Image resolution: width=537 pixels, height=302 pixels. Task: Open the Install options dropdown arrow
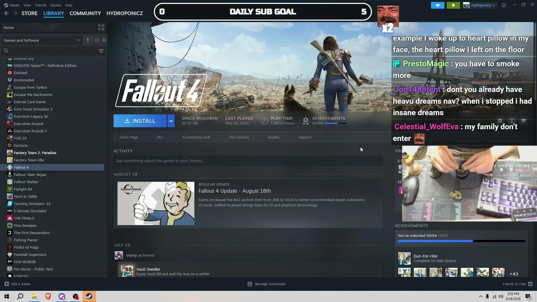coord(171,121)
